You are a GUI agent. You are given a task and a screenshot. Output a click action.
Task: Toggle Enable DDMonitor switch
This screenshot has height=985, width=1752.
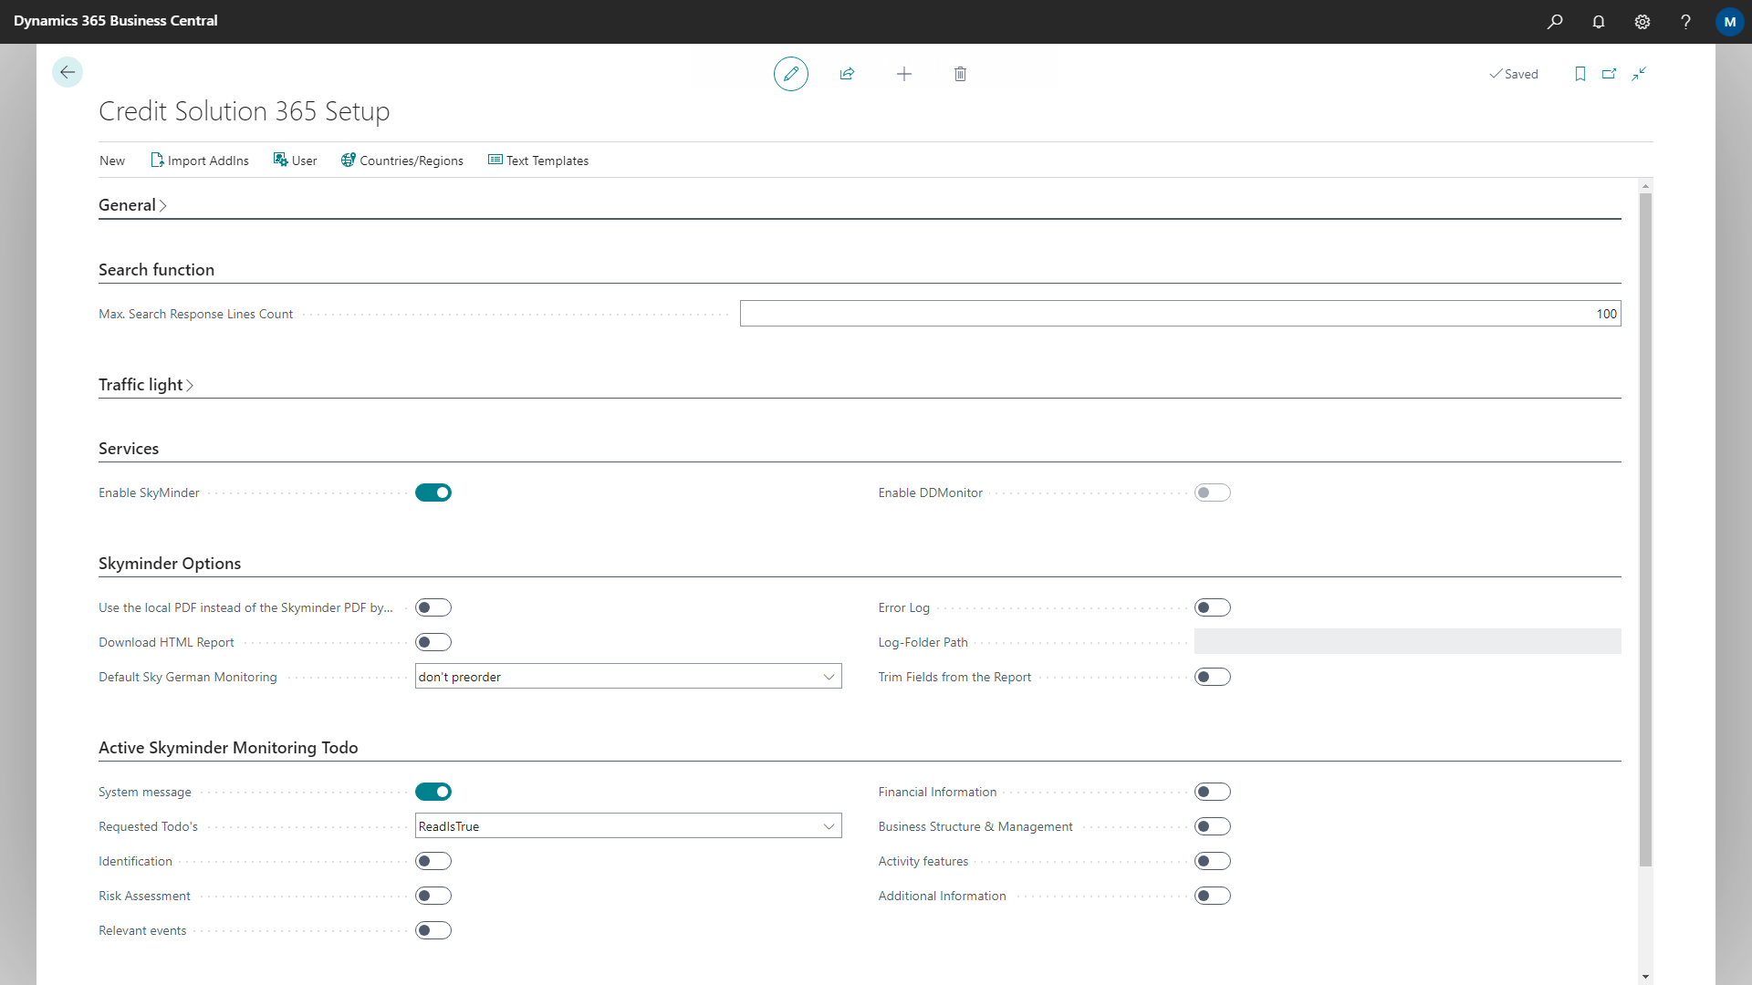[1213, 493]
